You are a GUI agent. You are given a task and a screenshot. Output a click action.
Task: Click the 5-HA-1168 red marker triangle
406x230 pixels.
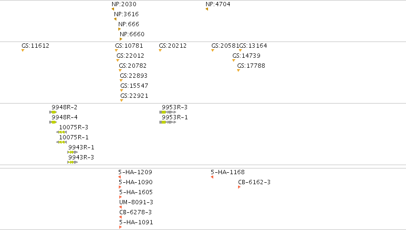212,177
